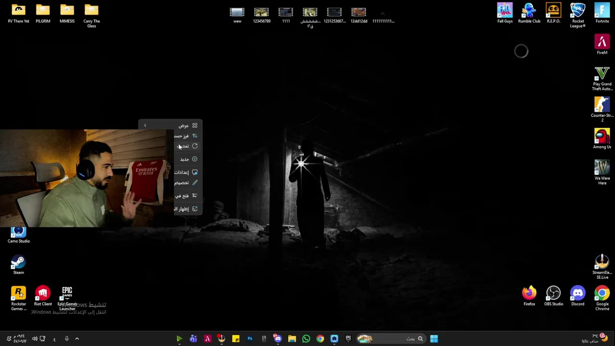This screenshot has height=346, width=615.
Task: Open notification bell in tray
Action: click(x=9, y=339)
